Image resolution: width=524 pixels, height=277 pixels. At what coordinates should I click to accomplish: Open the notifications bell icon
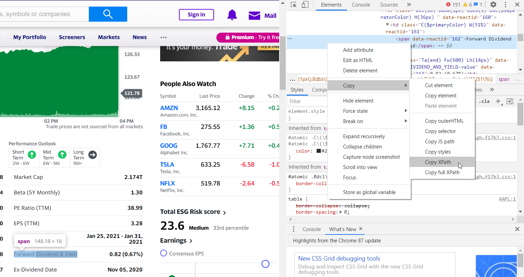coord(232,15)
